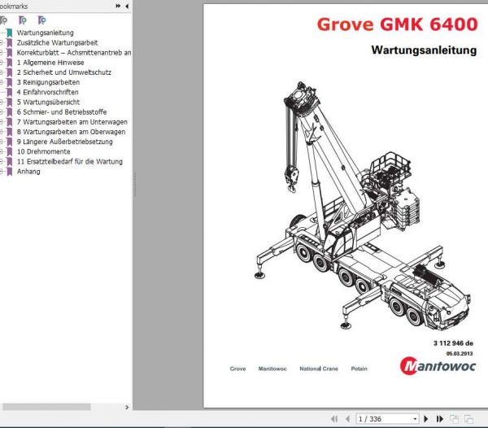Click the bookmark icon with green plus

[x=23, y=20]
